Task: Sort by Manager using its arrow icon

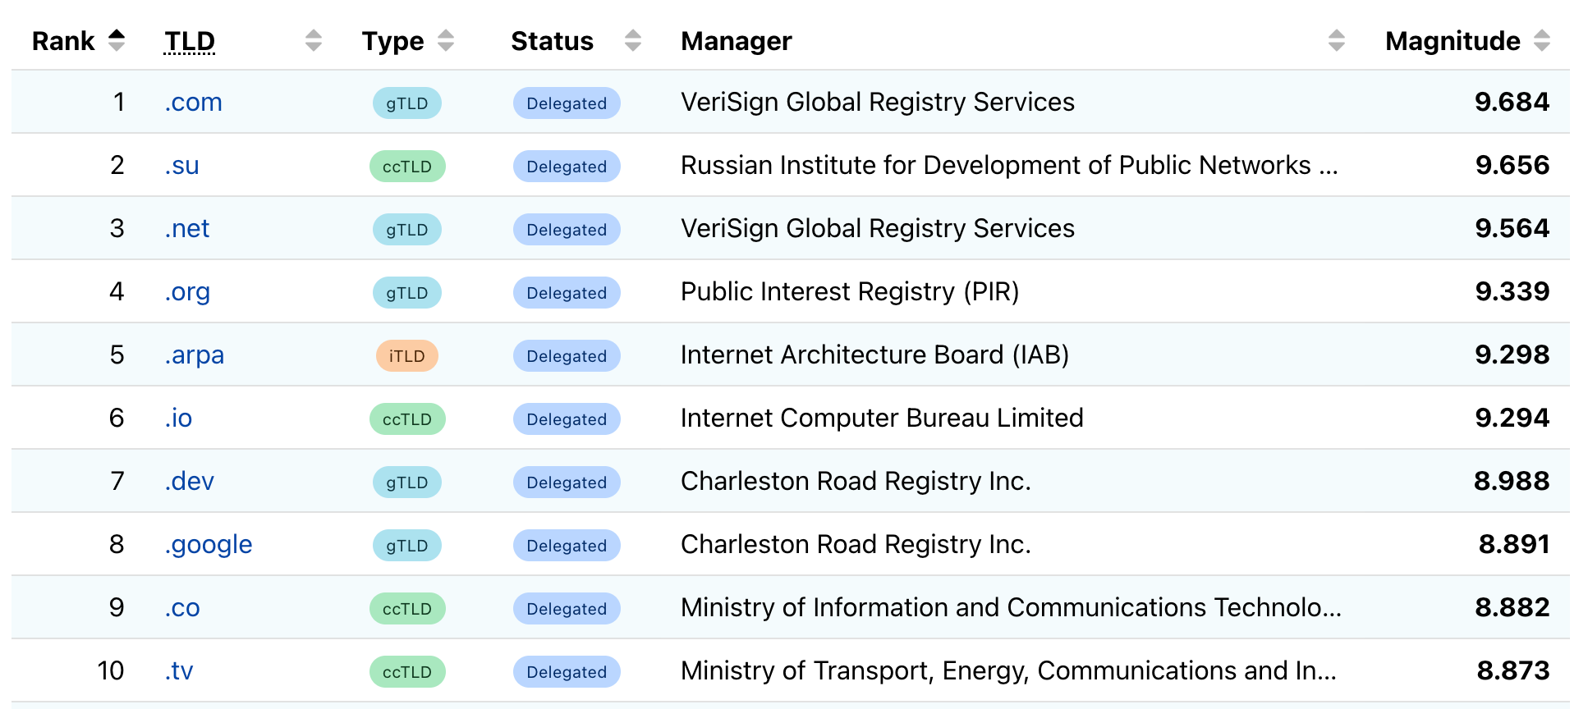Action: click(x=1336, y=40)
